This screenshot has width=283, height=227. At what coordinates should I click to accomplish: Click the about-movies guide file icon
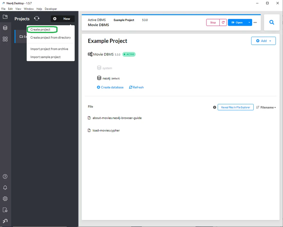[89, 118]
